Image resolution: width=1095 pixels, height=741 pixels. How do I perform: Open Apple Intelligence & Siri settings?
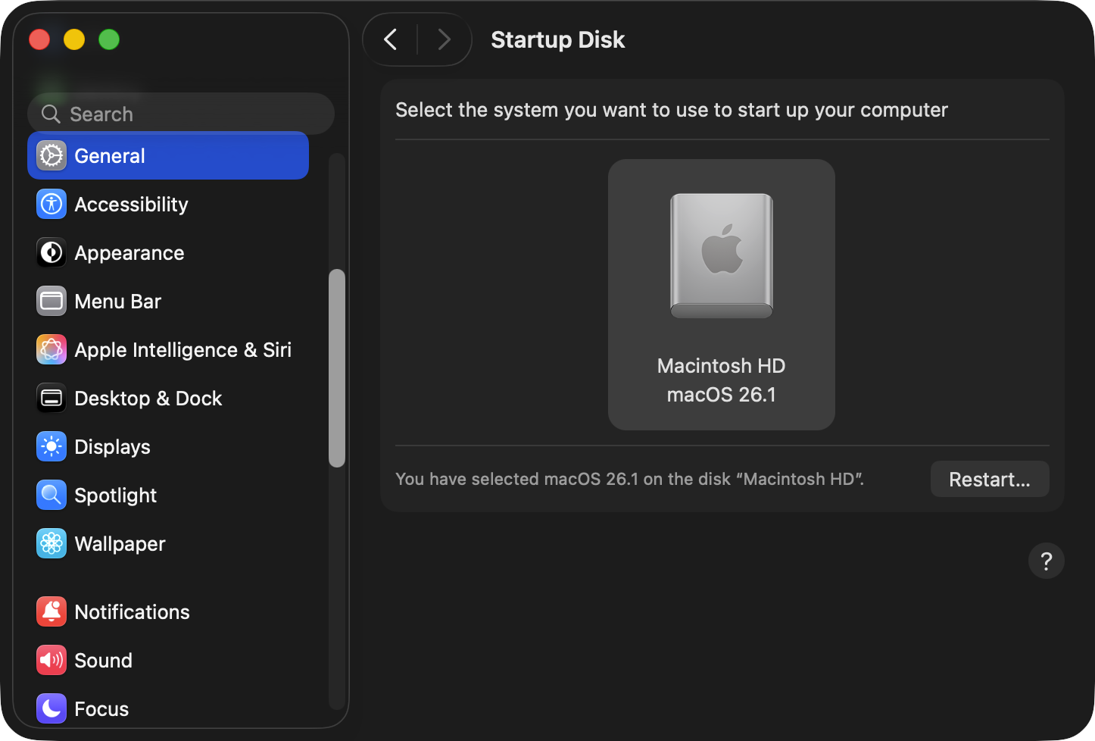pos(168,349)
